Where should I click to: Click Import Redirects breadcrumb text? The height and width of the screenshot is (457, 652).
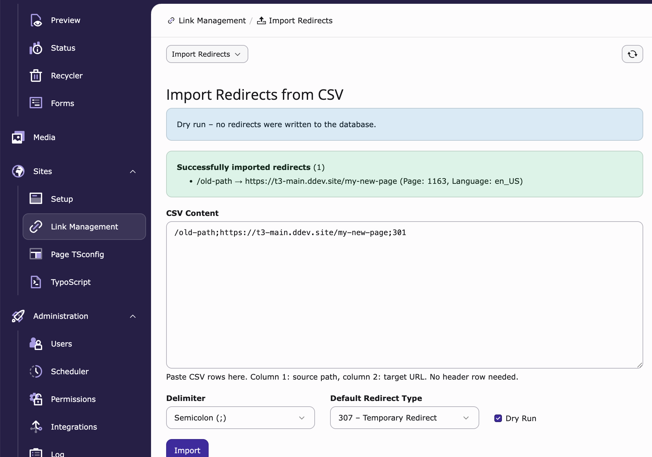301,20
